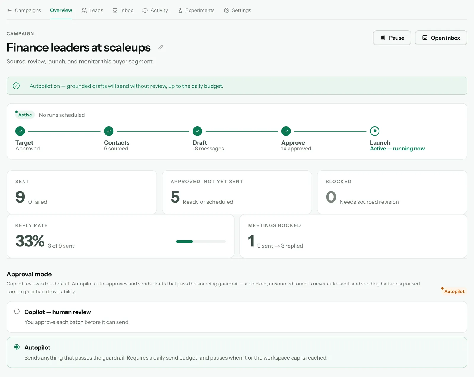This screenshot has height=377, width=474.
Task: Click the orange Autopilot mode badge
Action: coord(454,291)
